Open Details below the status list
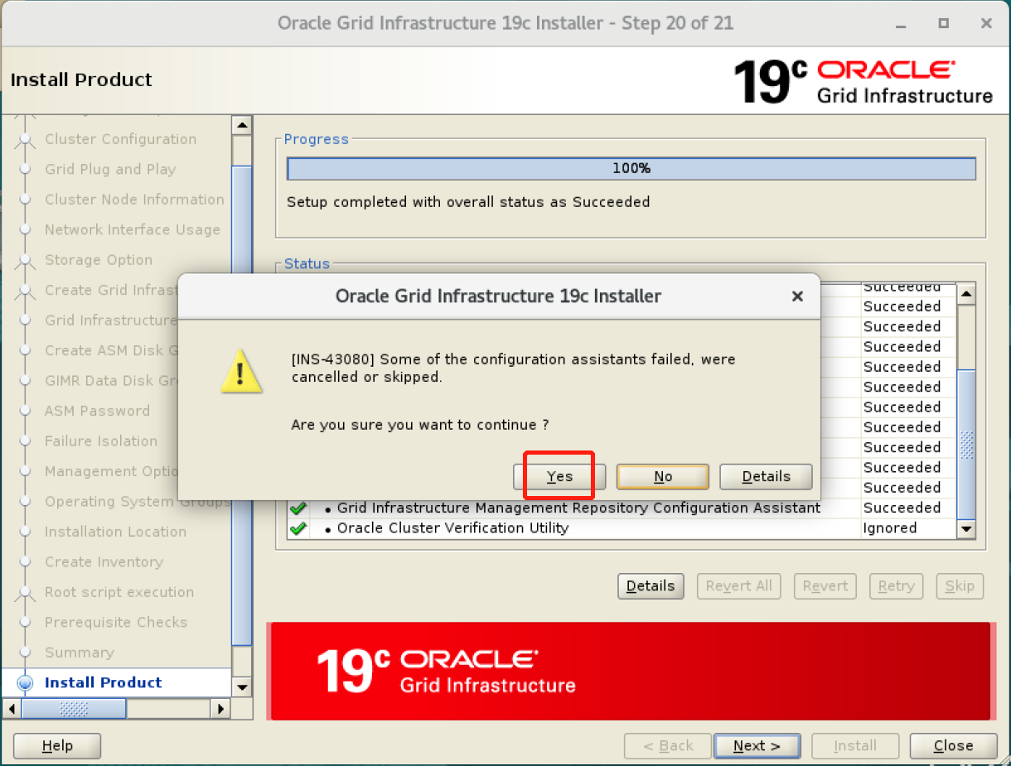The height and width of the screenshot is (766, 1011). pos(651,586)
